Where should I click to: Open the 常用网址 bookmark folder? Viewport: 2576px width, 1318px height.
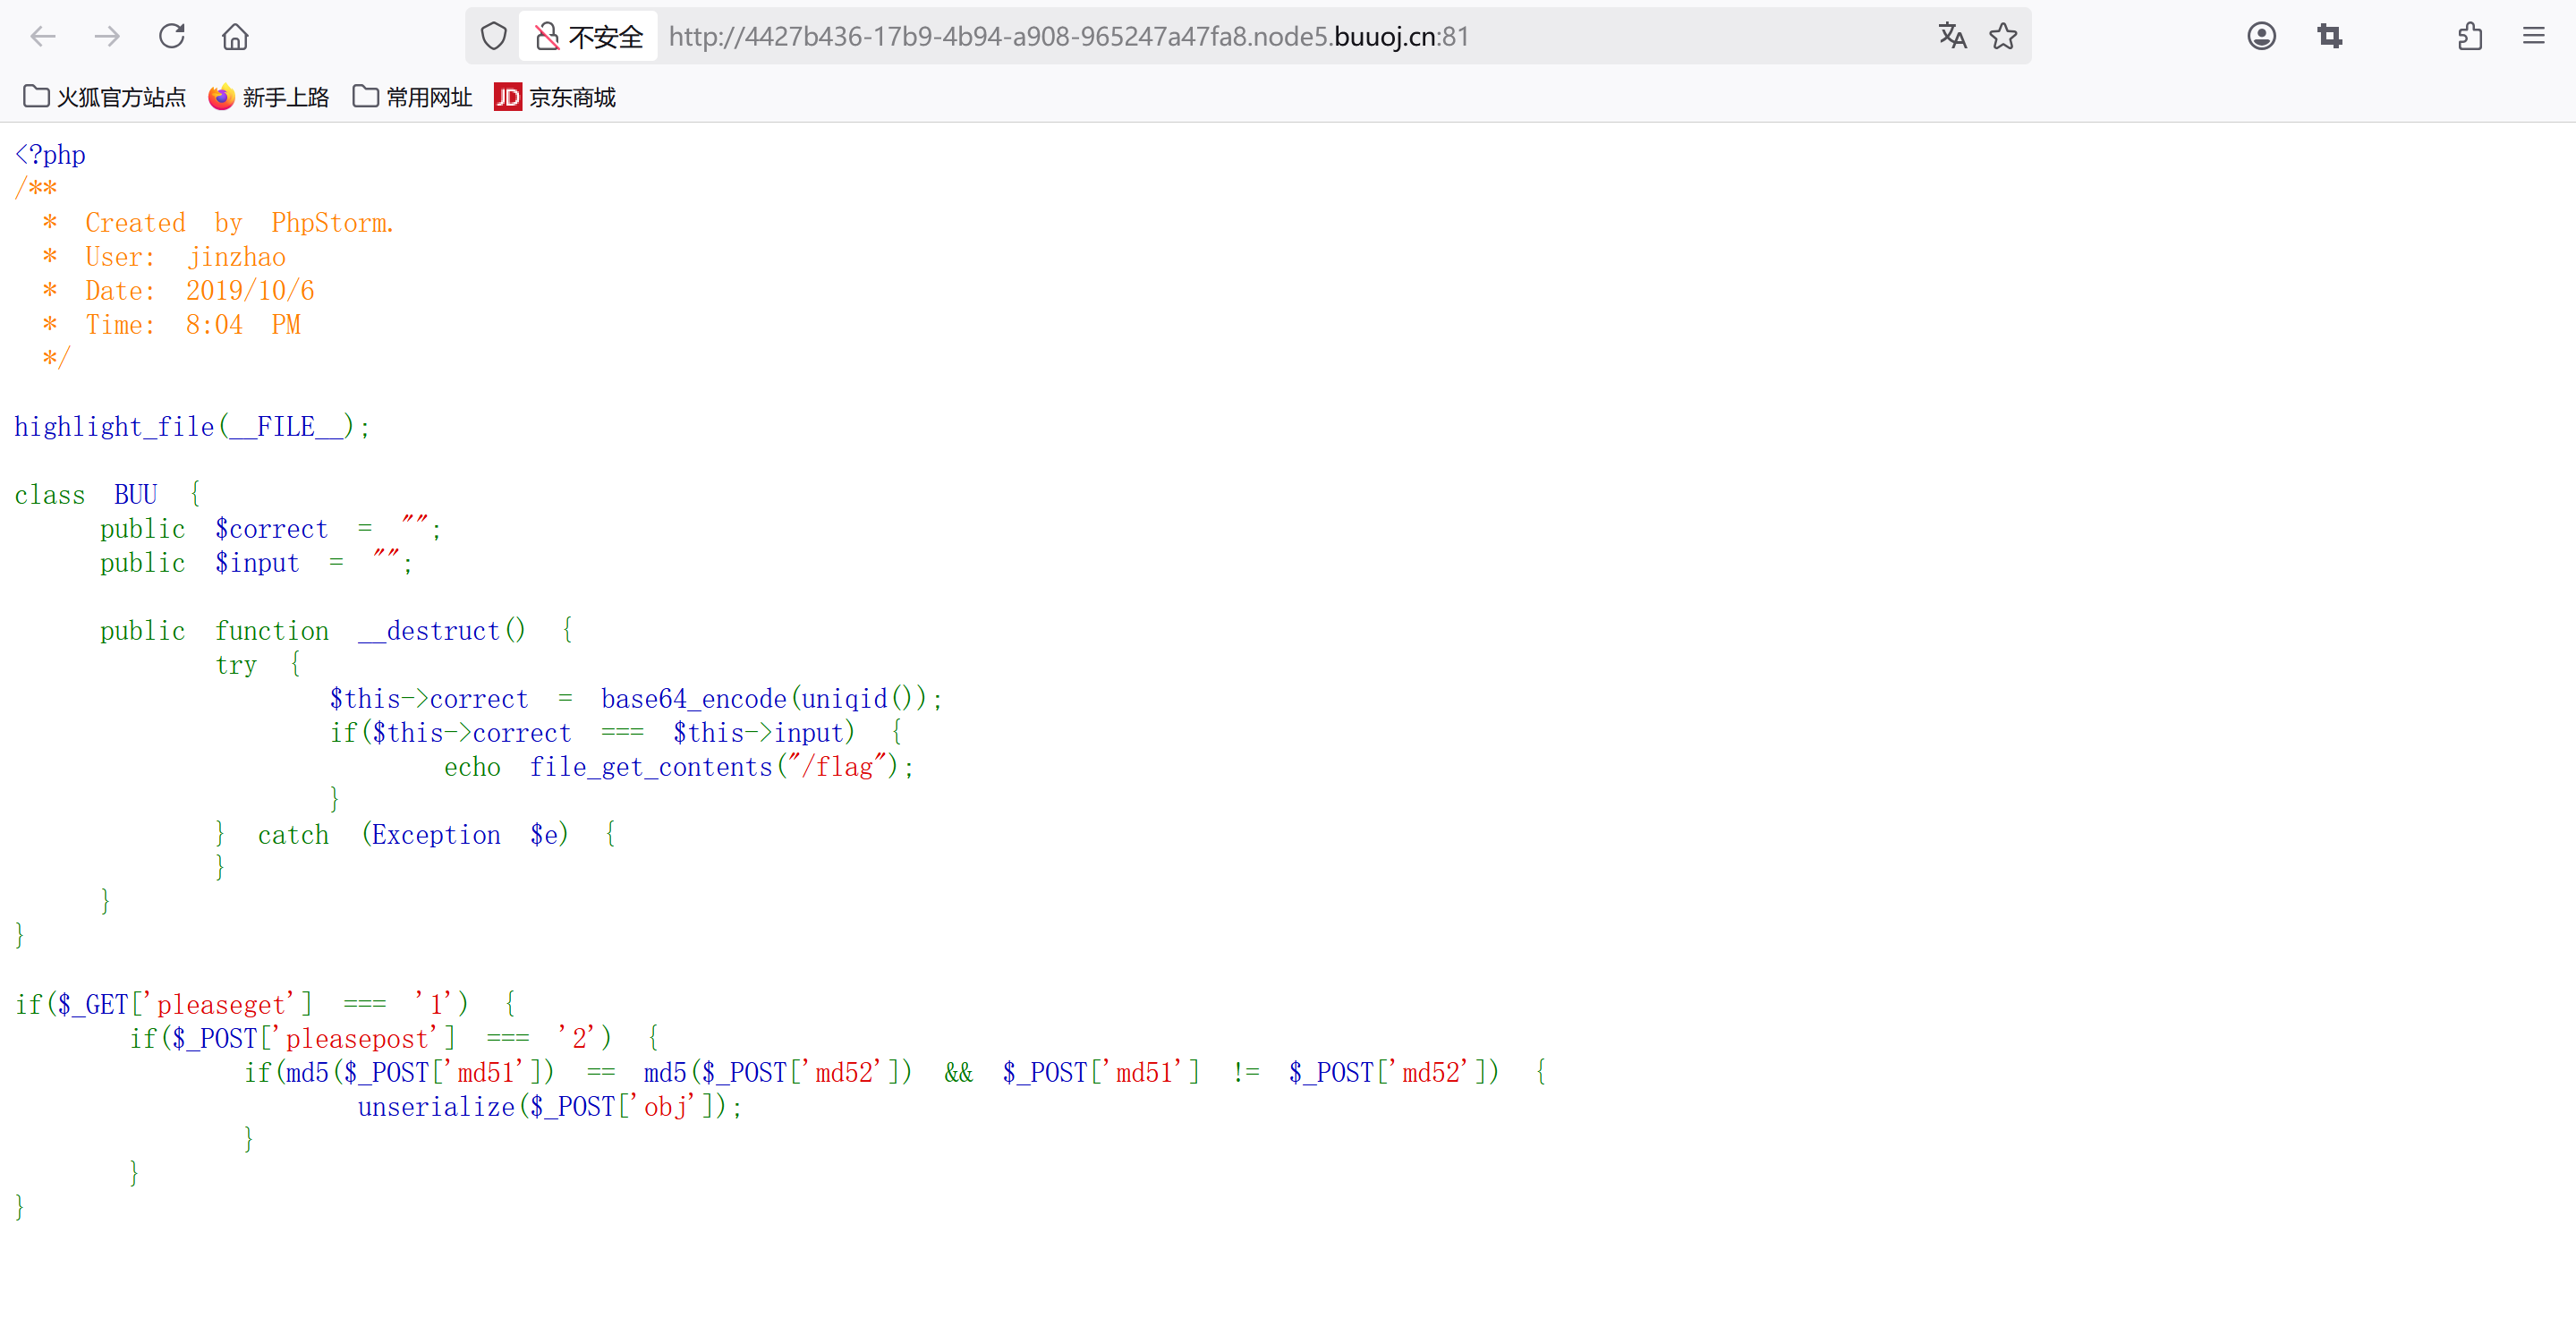413,97
